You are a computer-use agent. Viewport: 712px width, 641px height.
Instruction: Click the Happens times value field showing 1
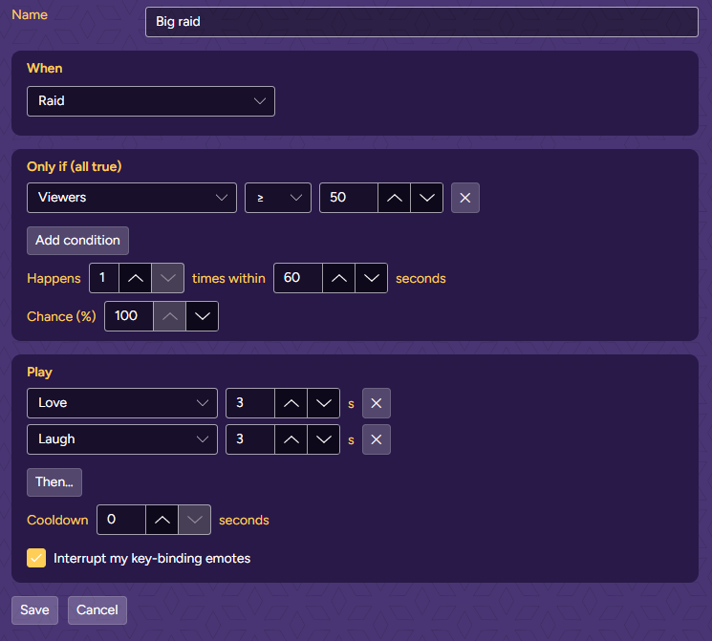(104, 278)
